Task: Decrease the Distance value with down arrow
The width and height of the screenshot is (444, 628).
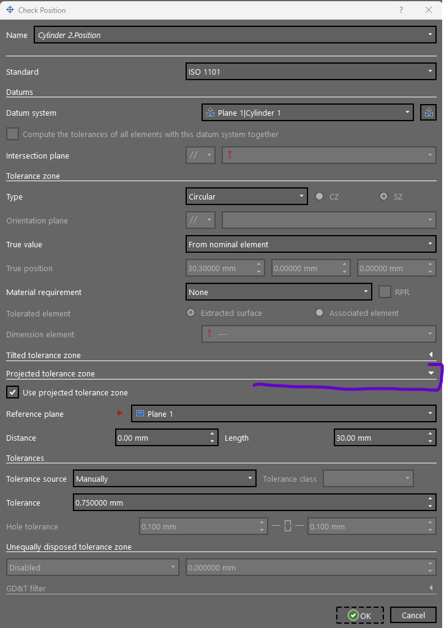Action: pyautogui.click(x=213, y=441)
